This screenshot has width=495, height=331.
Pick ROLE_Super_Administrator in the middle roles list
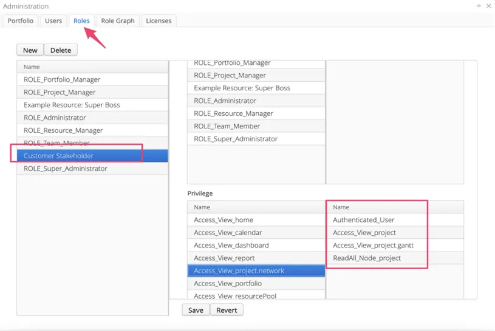(256, 139)
